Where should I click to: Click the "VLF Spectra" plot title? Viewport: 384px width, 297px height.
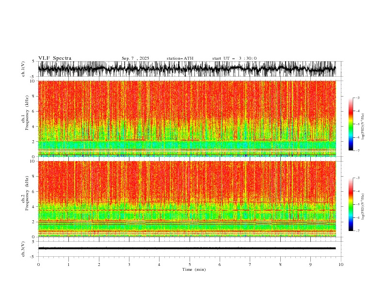pyautogui.click(x=55, y=58)
